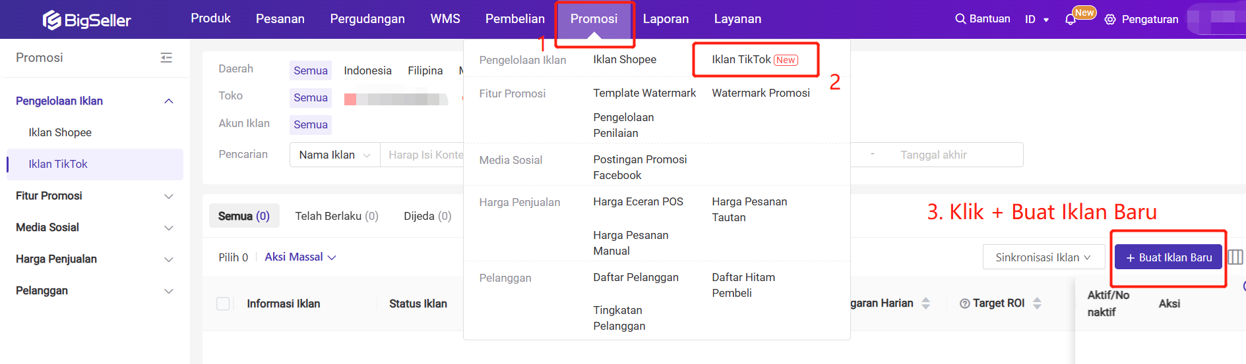This screenshot has height=364, width=1246.
Task: Open the column settings icon beside Buat Iklan Baru
Action: click(x=1235, y=257)
